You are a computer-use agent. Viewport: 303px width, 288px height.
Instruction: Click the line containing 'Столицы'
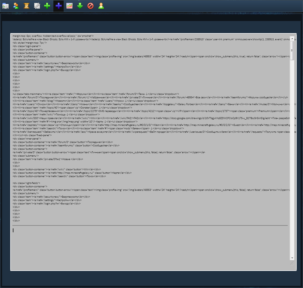coord(151,125)
